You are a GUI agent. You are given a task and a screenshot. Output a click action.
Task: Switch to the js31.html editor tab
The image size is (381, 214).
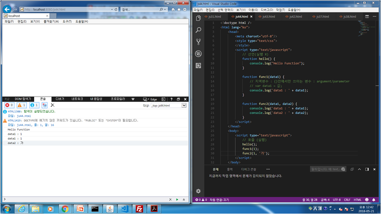(215, 16)
